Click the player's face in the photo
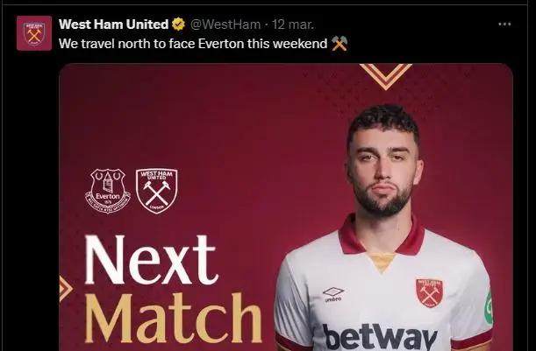The image size is (536, 351). [379, 166]
